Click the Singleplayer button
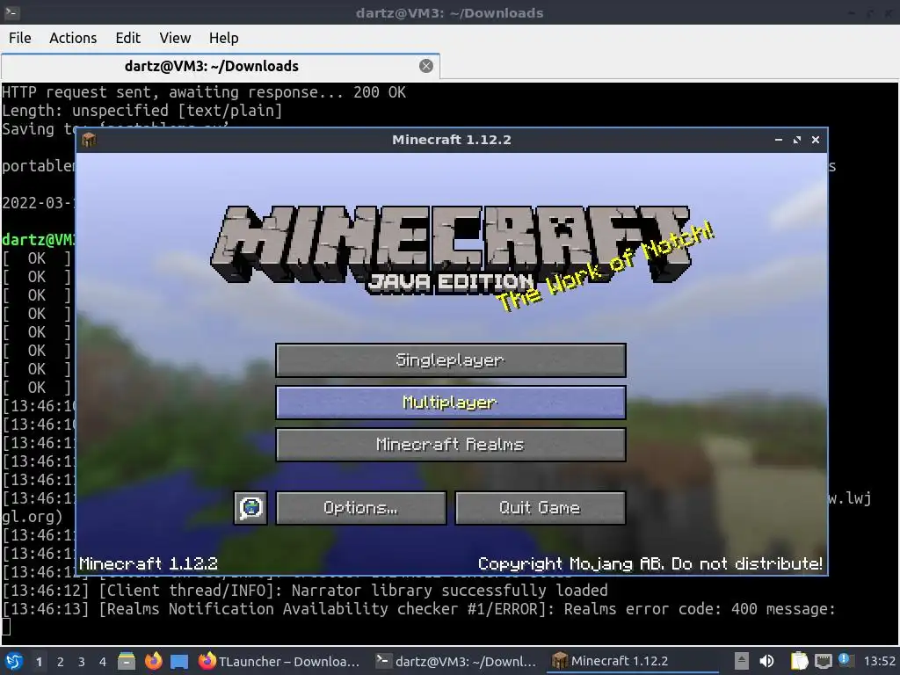Image resolution: width=900 pixels, height=675 pixels. click(x=451, y=359)
